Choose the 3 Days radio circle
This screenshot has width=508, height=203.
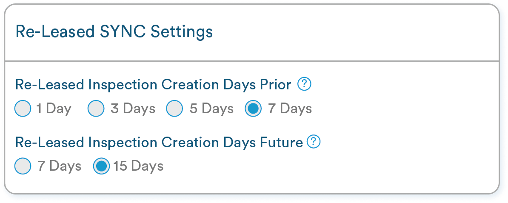point(96,109)
